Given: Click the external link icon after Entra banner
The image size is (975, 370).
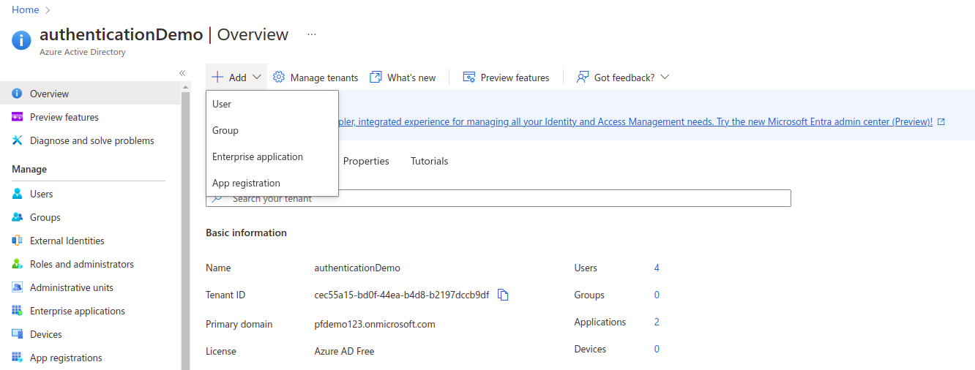Looking at the screenshot, I should pos(941,121).
